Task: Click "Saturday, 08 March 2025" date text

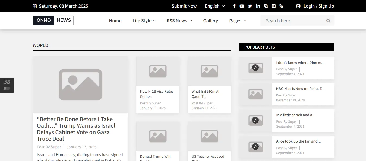Action: pos(64,6)
